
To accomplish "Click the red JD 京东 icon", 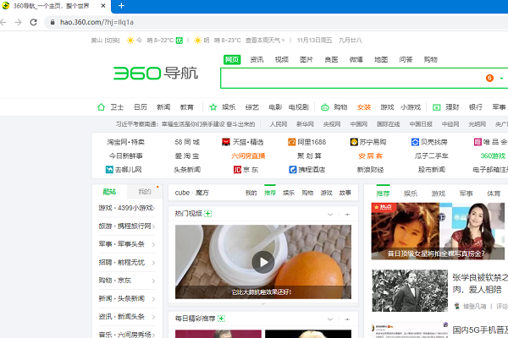I will (237, 170).
